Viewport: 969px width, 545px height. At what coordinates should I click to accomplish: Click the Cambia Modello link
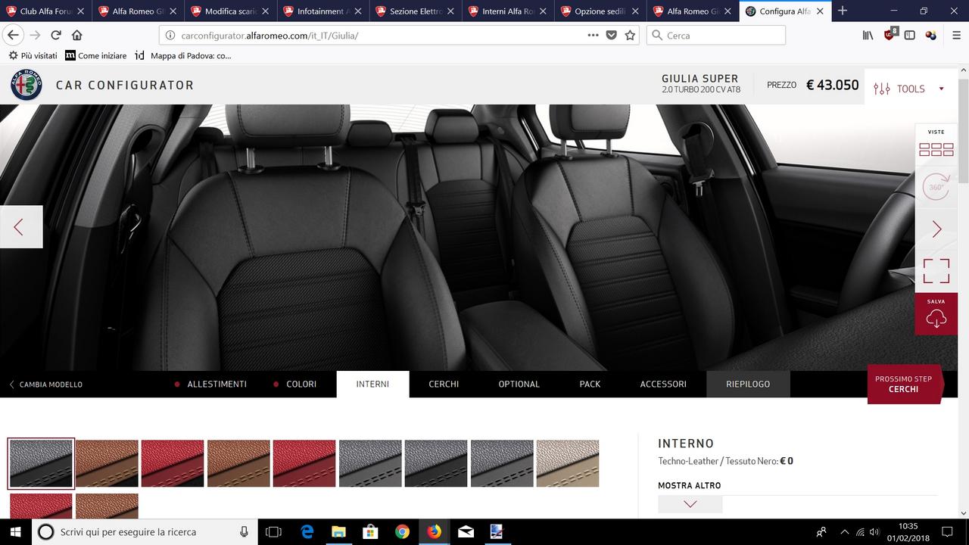[45, 385]
